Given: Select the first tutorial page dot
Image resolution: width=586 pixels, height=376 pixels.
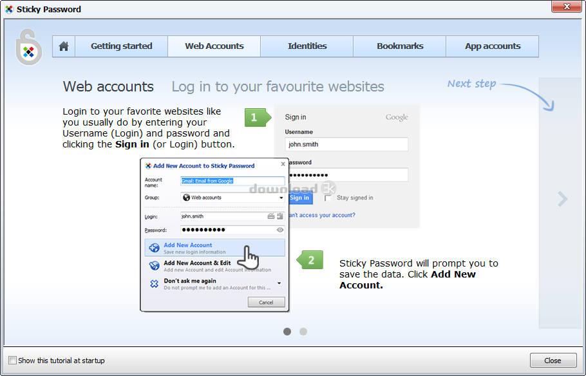Looking at the screenshot, I should pos(287,332).
